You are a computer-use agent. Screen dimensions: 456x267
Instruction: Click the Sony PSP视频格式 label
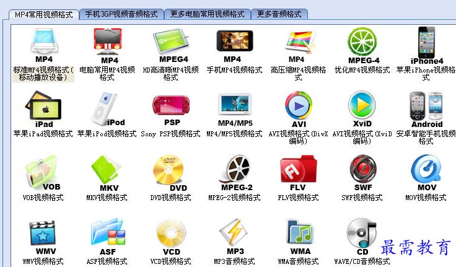171,134
